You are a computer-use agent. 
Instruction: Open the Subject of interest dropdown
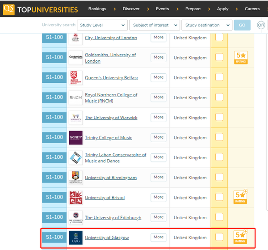(155, 25)
